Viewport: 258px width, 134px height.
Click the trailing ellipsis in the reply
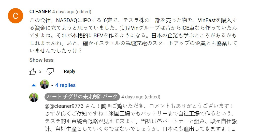coord(234,129)
